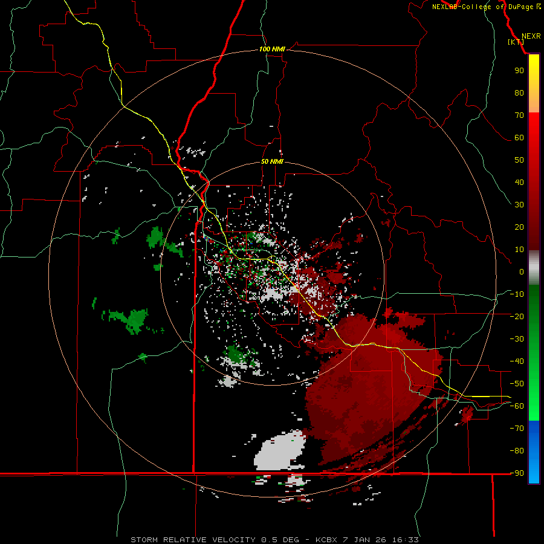Click the NEXLAB-College of DuPage header text
The width and height of the screenshot is (544, 544).
pos(486,7)
